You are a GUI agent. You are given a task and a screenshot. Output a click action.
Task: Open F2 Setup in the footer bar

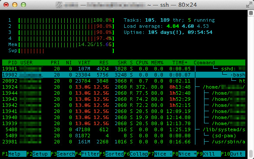pyautogui.click(x=39, y=154)
